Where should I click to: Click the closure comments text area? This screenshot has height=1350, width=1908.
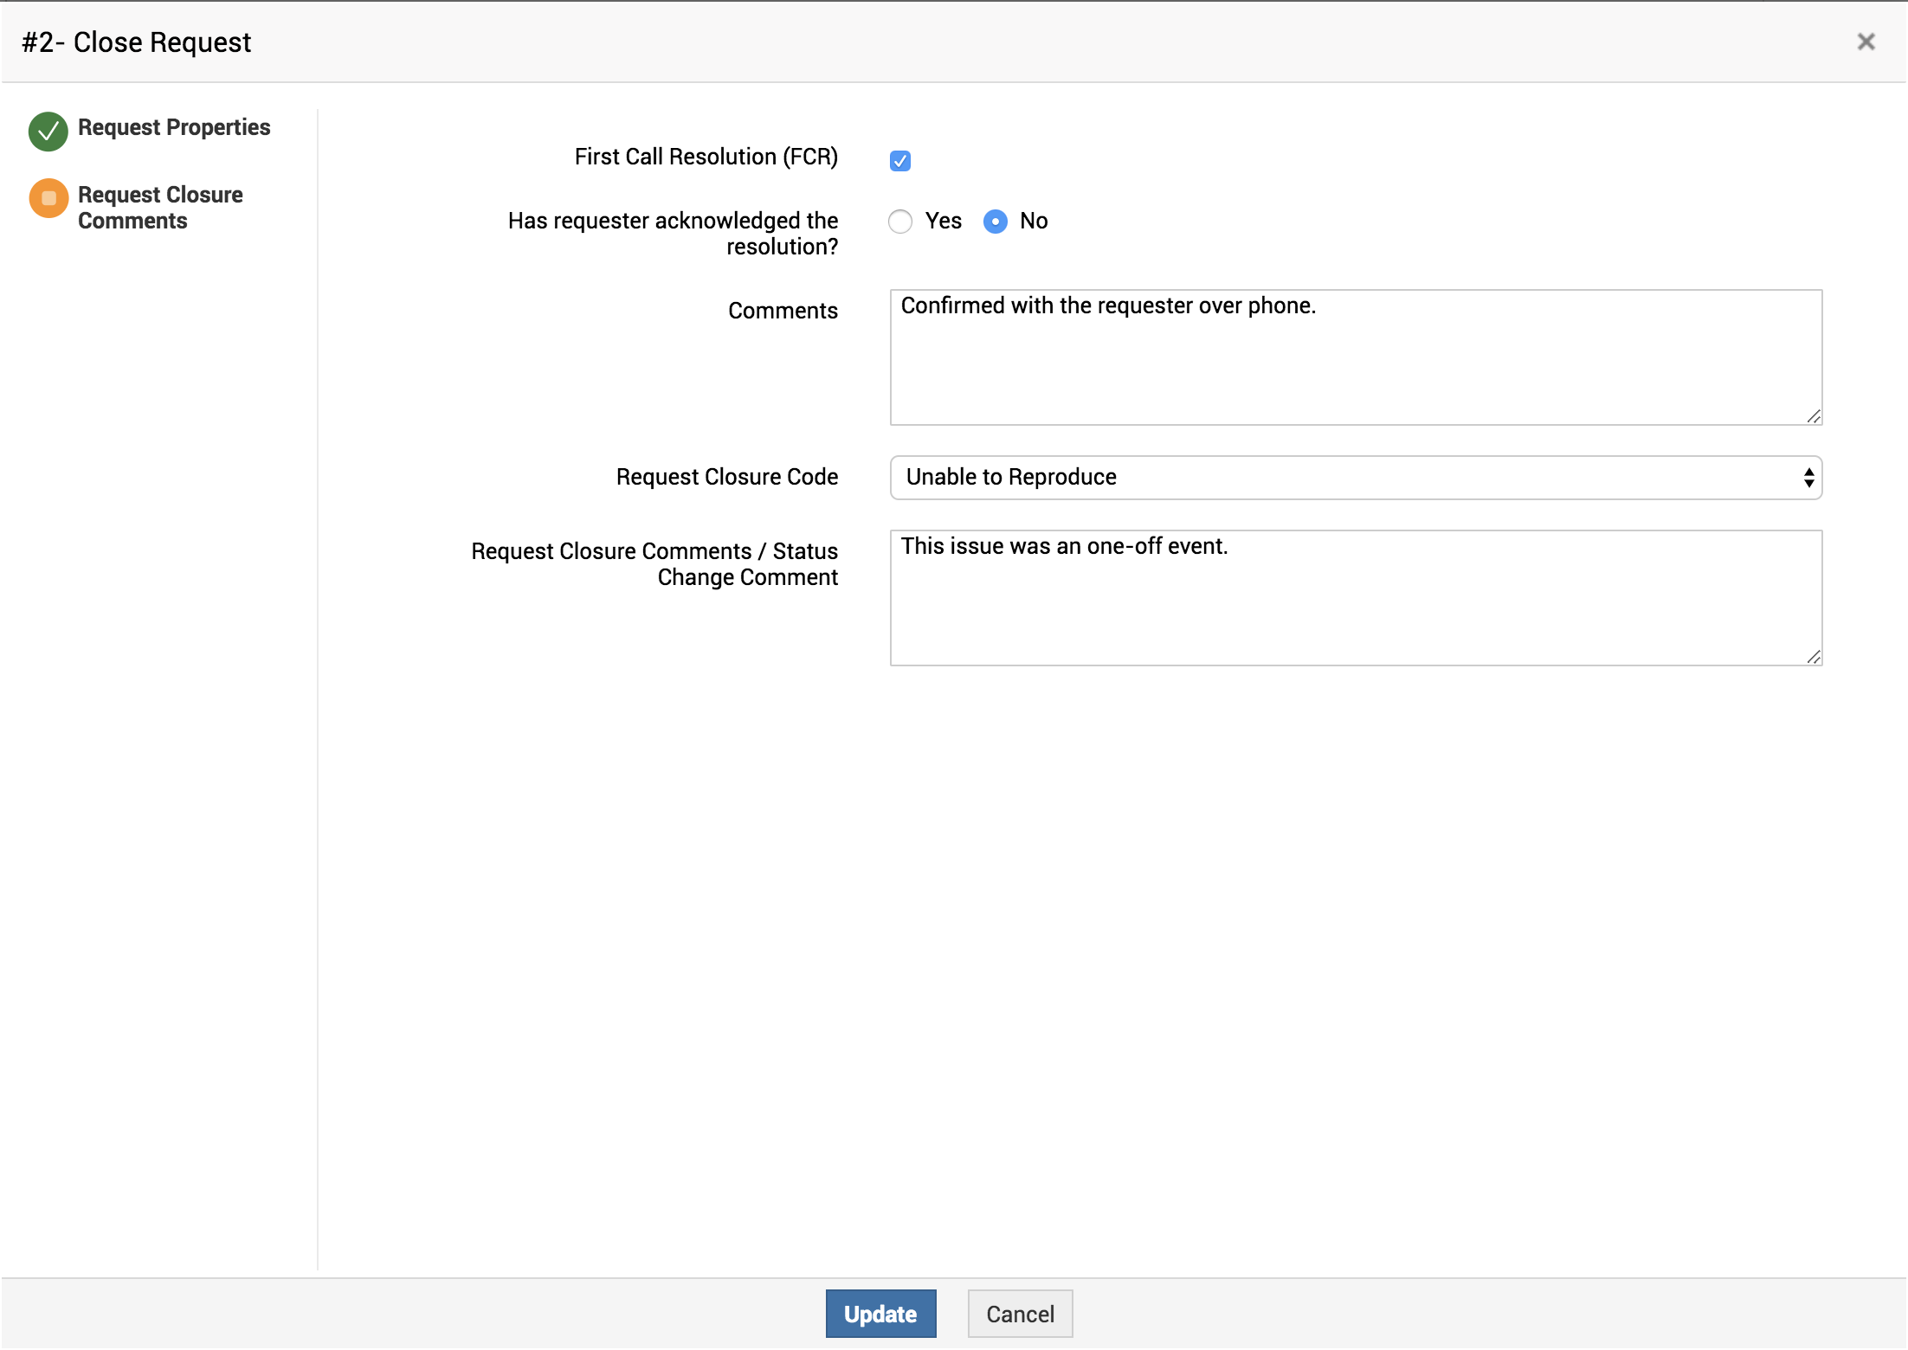(1355, 606)
